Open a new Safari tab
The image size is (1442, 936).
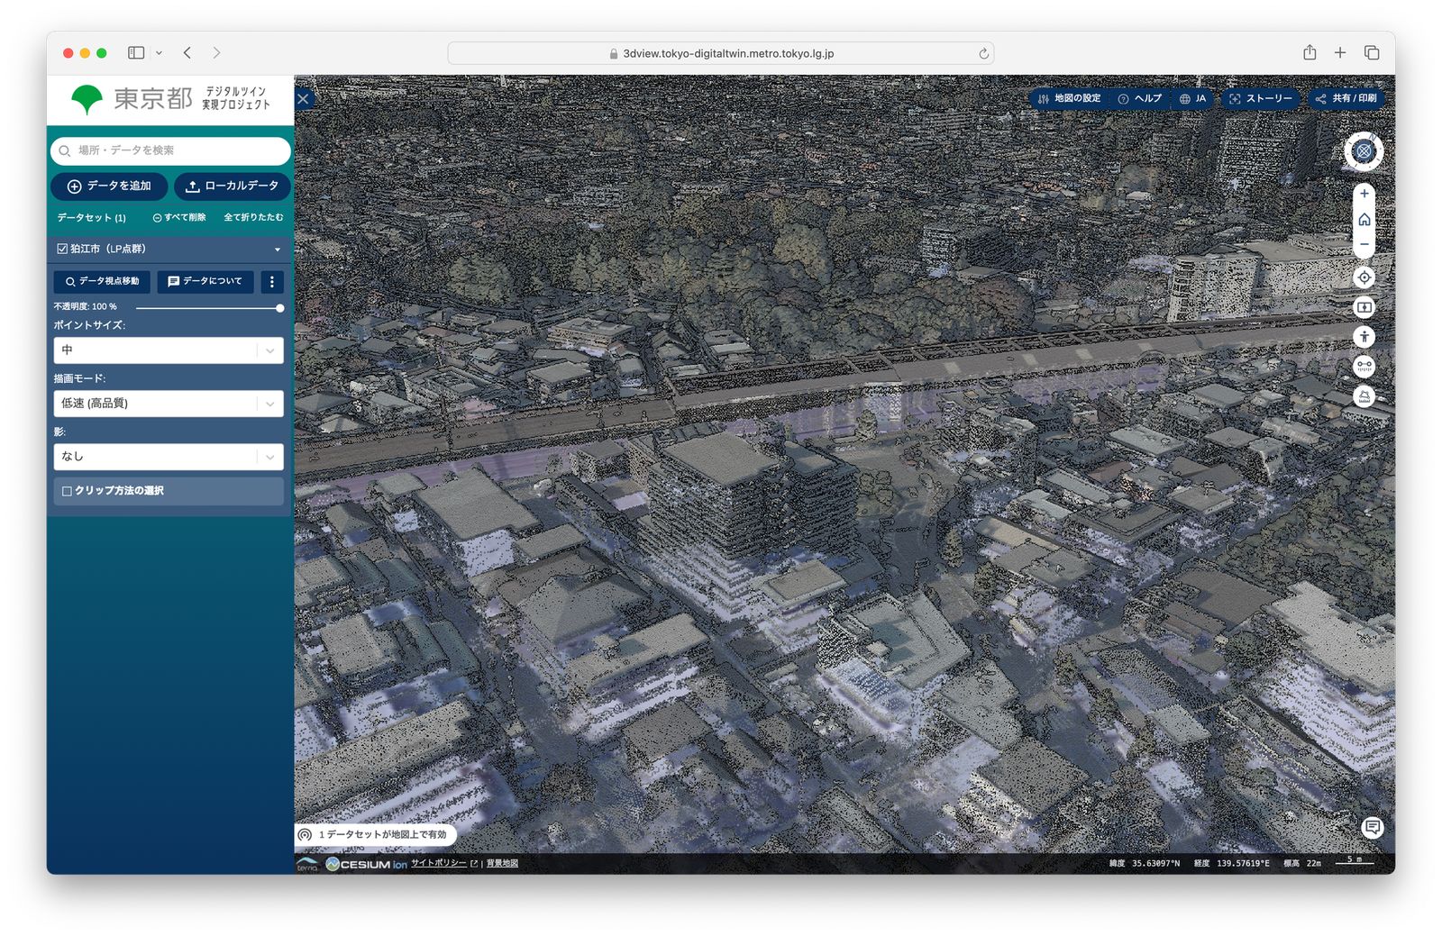coord(1340,53)
